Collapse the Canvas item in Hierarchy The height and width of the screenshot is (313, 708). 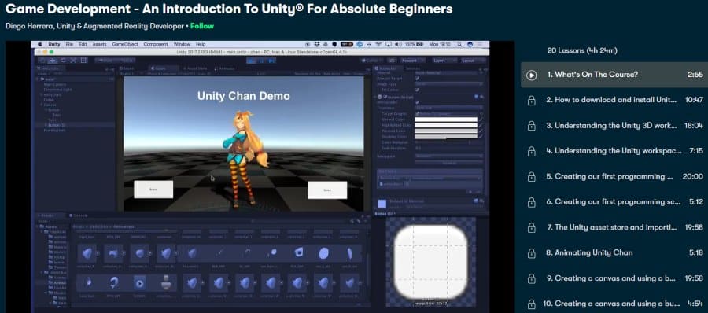[42, 105]
